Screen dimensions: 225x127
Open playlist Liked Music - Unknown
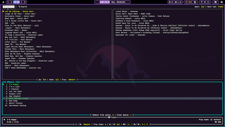click(x=127, y=11)
